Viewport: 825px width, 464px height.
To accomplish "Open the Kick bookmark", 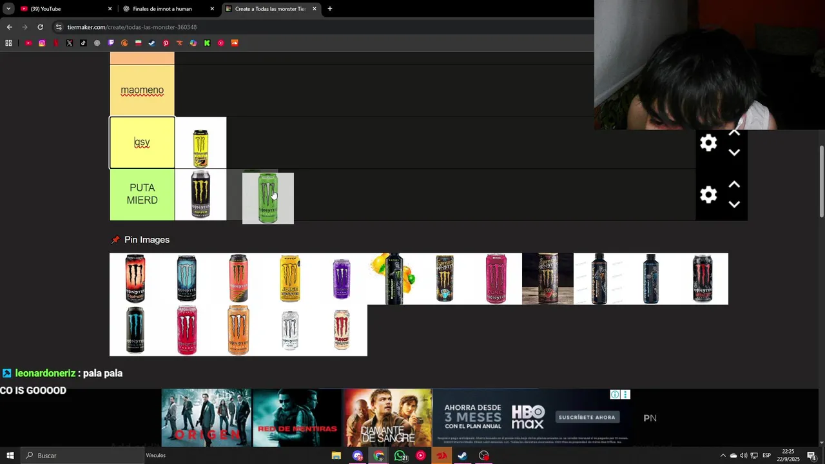I will pos(207,43).
